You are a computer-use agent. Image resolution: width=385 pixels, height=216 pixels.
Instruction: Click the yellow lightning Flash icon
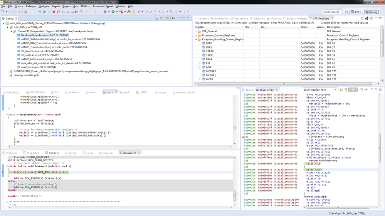coord(95,12)
